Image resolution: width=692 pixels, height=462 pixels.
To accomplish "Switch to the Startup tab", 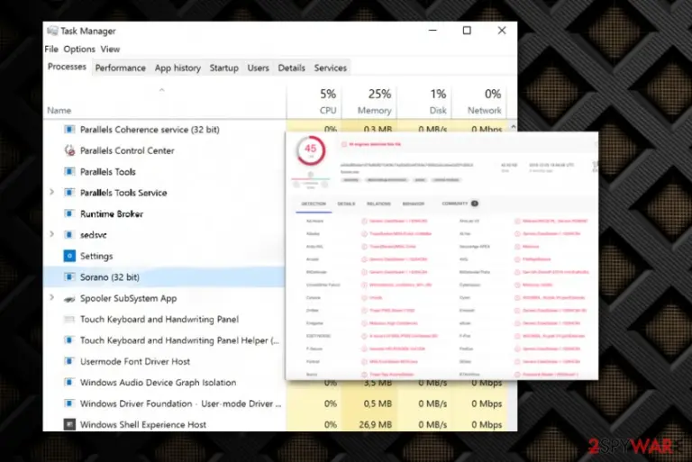I will 223,68.
